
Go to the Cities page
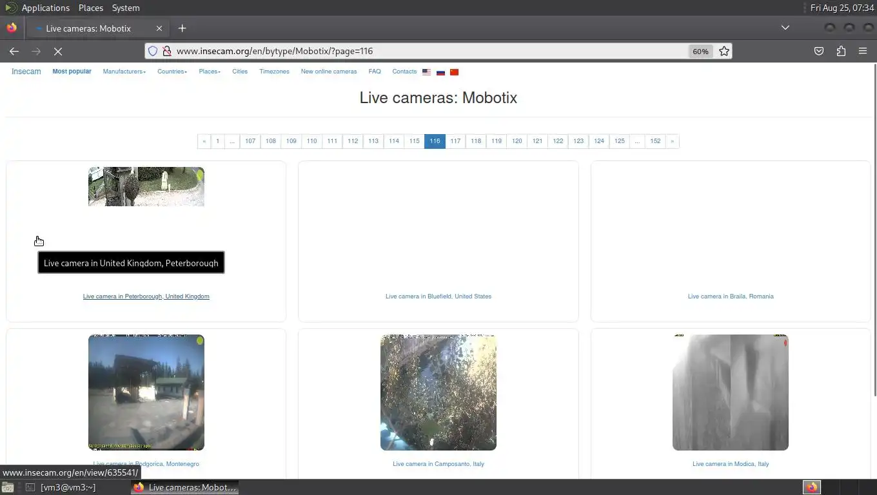[x=240, y=72]
